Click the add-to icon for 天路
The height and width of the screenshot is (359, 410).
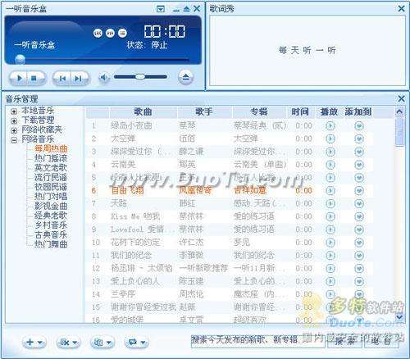(359, 203)
